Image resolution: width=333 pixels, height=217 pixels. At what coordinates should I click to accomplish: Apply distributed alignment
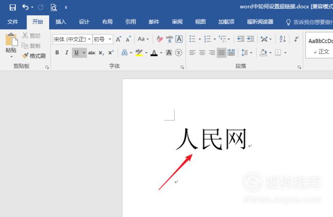tap(231, 52)
